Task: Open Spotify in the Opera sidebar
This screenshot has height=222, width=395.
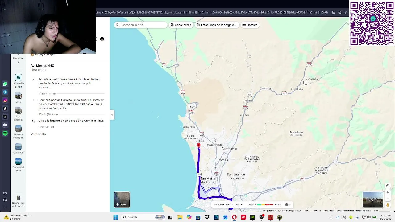Action: pyautogui.click(x=5, y=133)
